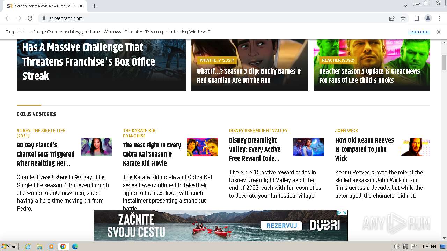Switch to Chrome in the taskbar

[63, 246]
